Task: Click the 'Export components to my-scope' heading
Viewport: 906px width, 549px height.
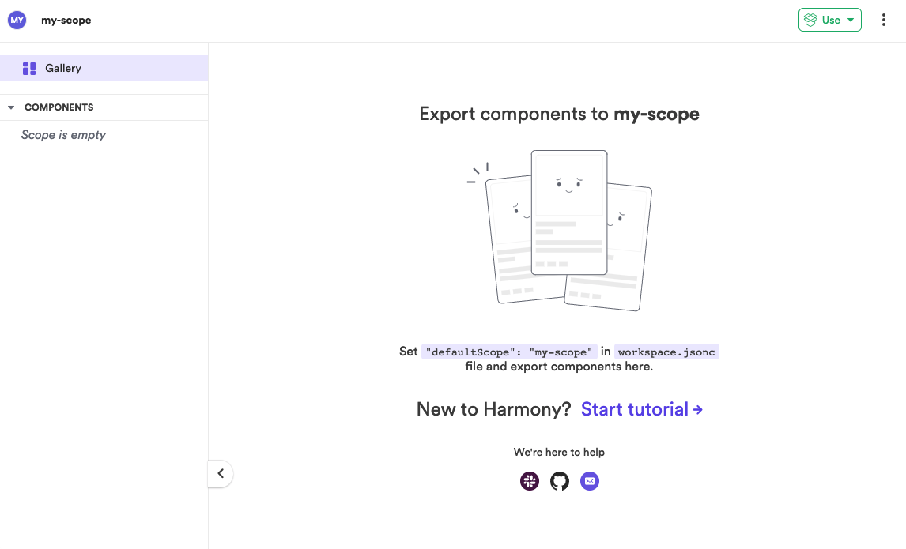Action: click(559, 115)
